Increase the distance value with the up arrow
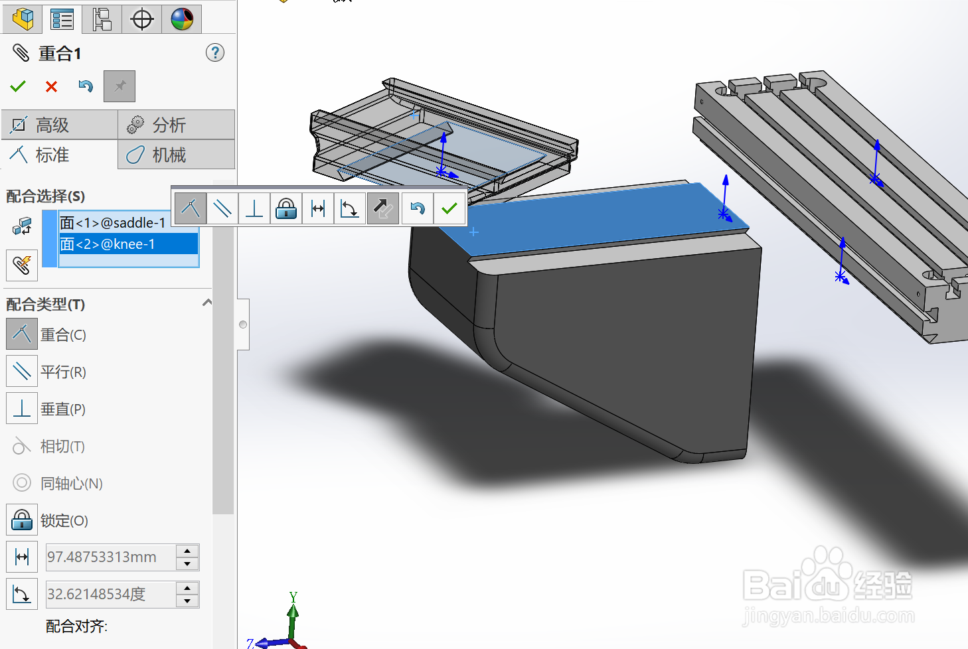The image size is (968, 649). coord(188,551)
